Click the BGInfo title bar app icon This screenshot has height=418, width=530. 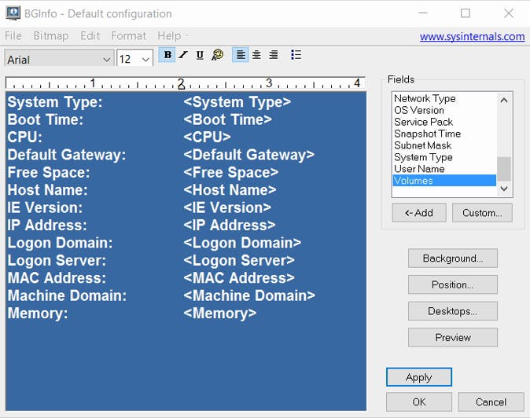coord(13,13)
